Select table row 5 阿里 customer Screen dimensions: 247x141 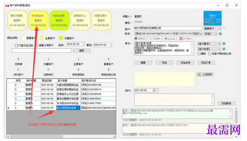click(x=61, y=89)
